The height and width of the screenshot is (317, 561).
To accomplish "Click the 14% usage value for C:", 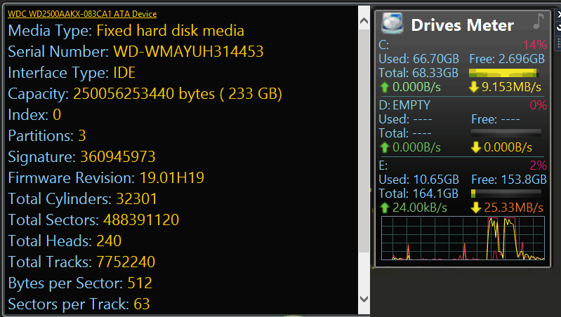I will click(535, 45).
